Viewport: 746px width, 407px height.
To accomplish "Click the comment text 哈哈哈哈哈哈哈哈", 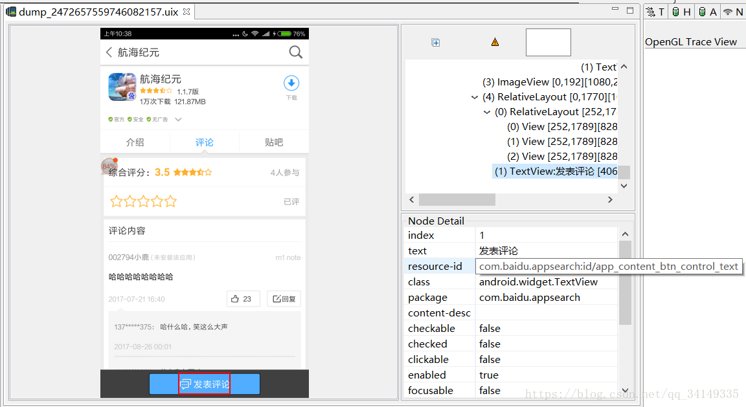I will pos(141,277).
